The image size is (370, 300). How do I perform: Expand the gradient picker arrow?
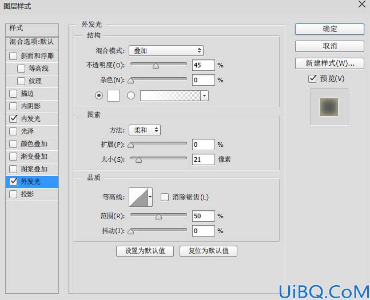204,96
